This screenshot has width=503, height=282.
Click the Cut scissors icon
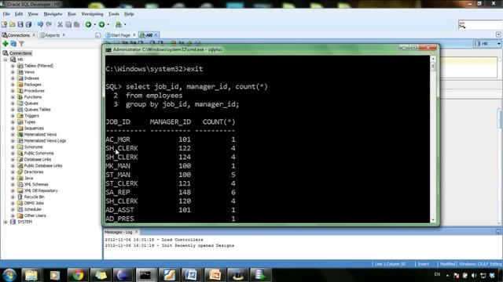60,24
